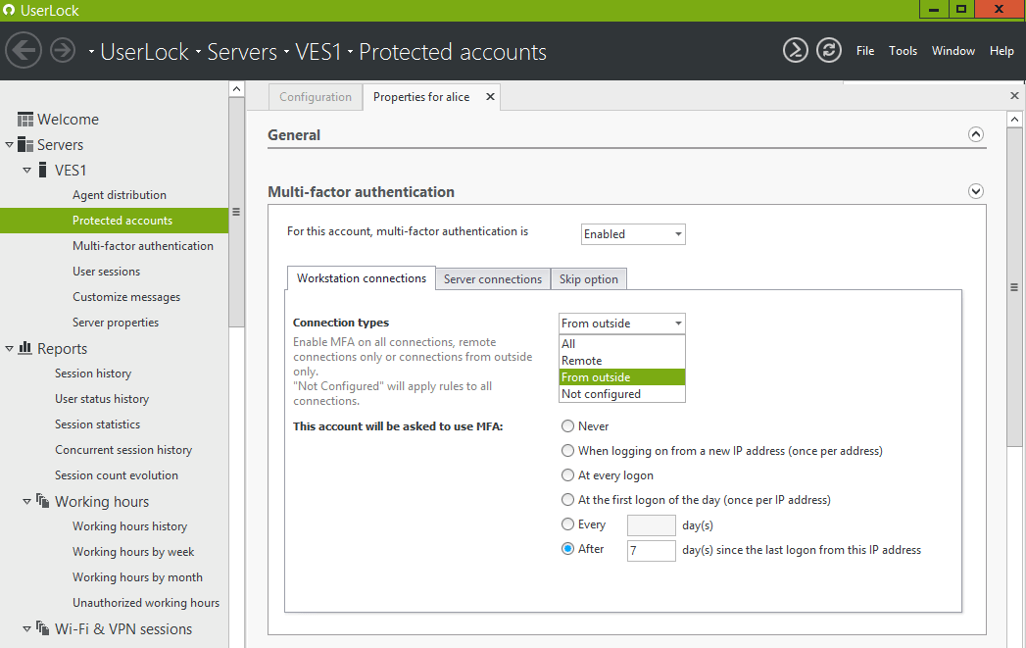
Task: Open the PowerShell console icon
Action: pyautogui.click(x=796, y=50)
